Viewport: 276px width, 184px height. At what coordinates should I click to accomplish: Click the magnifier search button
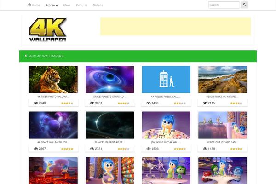(244, 5)
